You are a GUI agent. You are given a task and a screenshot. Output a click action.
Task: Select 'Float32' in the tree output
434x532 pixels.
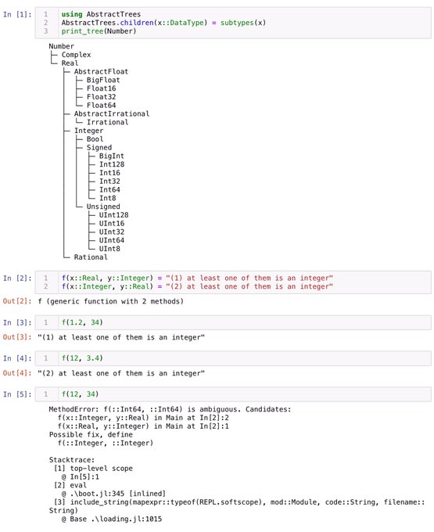[x=101, y=97]
